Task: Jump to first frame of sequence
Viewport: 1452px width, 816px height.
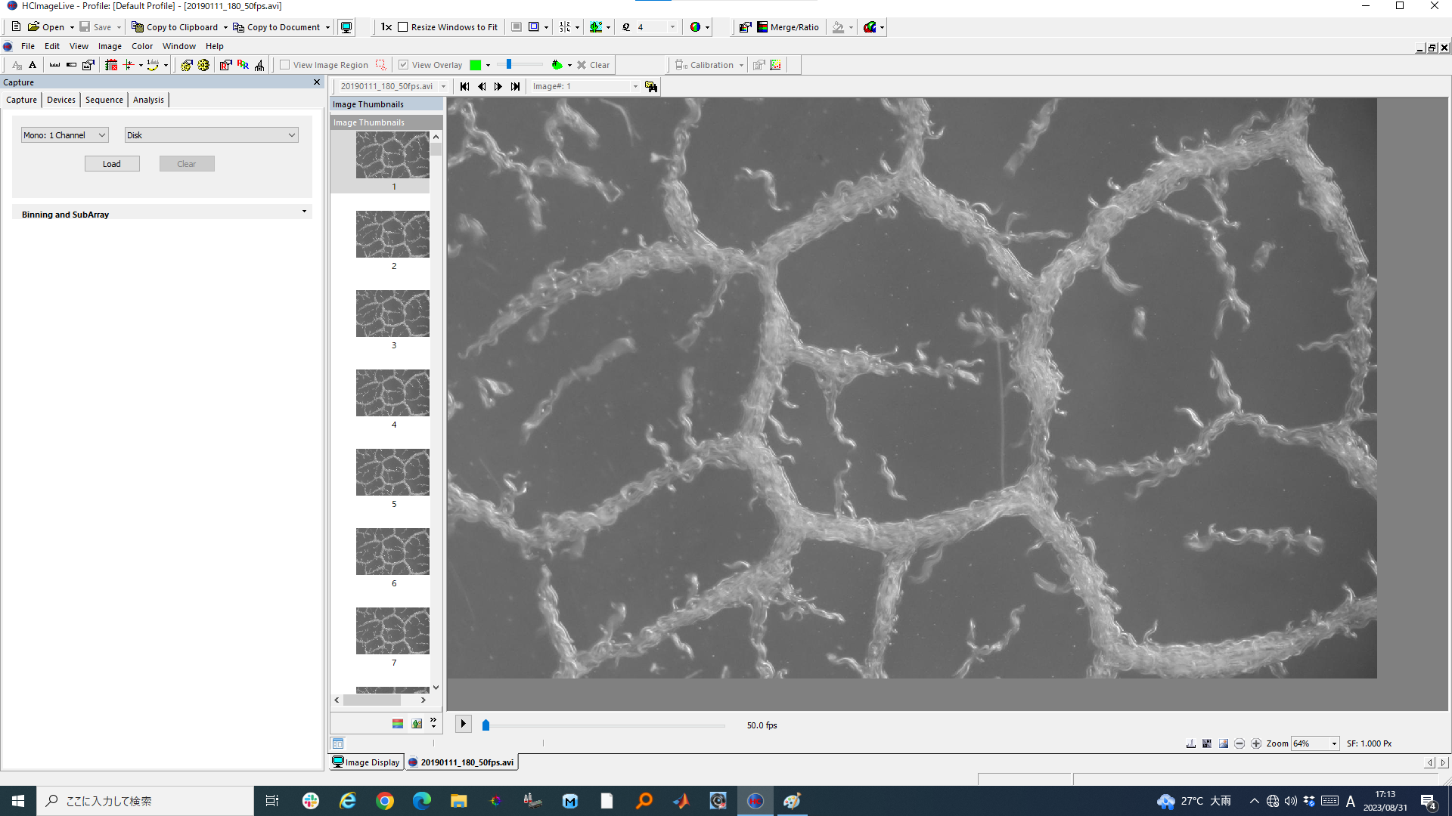Action: 464,86
